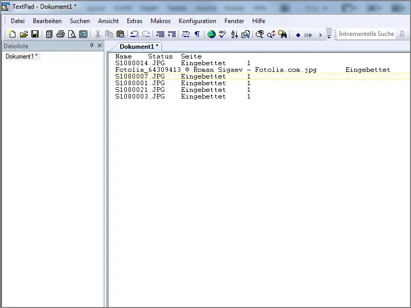Print the document with printer icon
Screen dimensions: 411x308
pos(61,34)
